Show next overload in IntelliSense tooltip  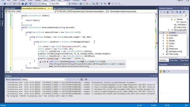47,62
